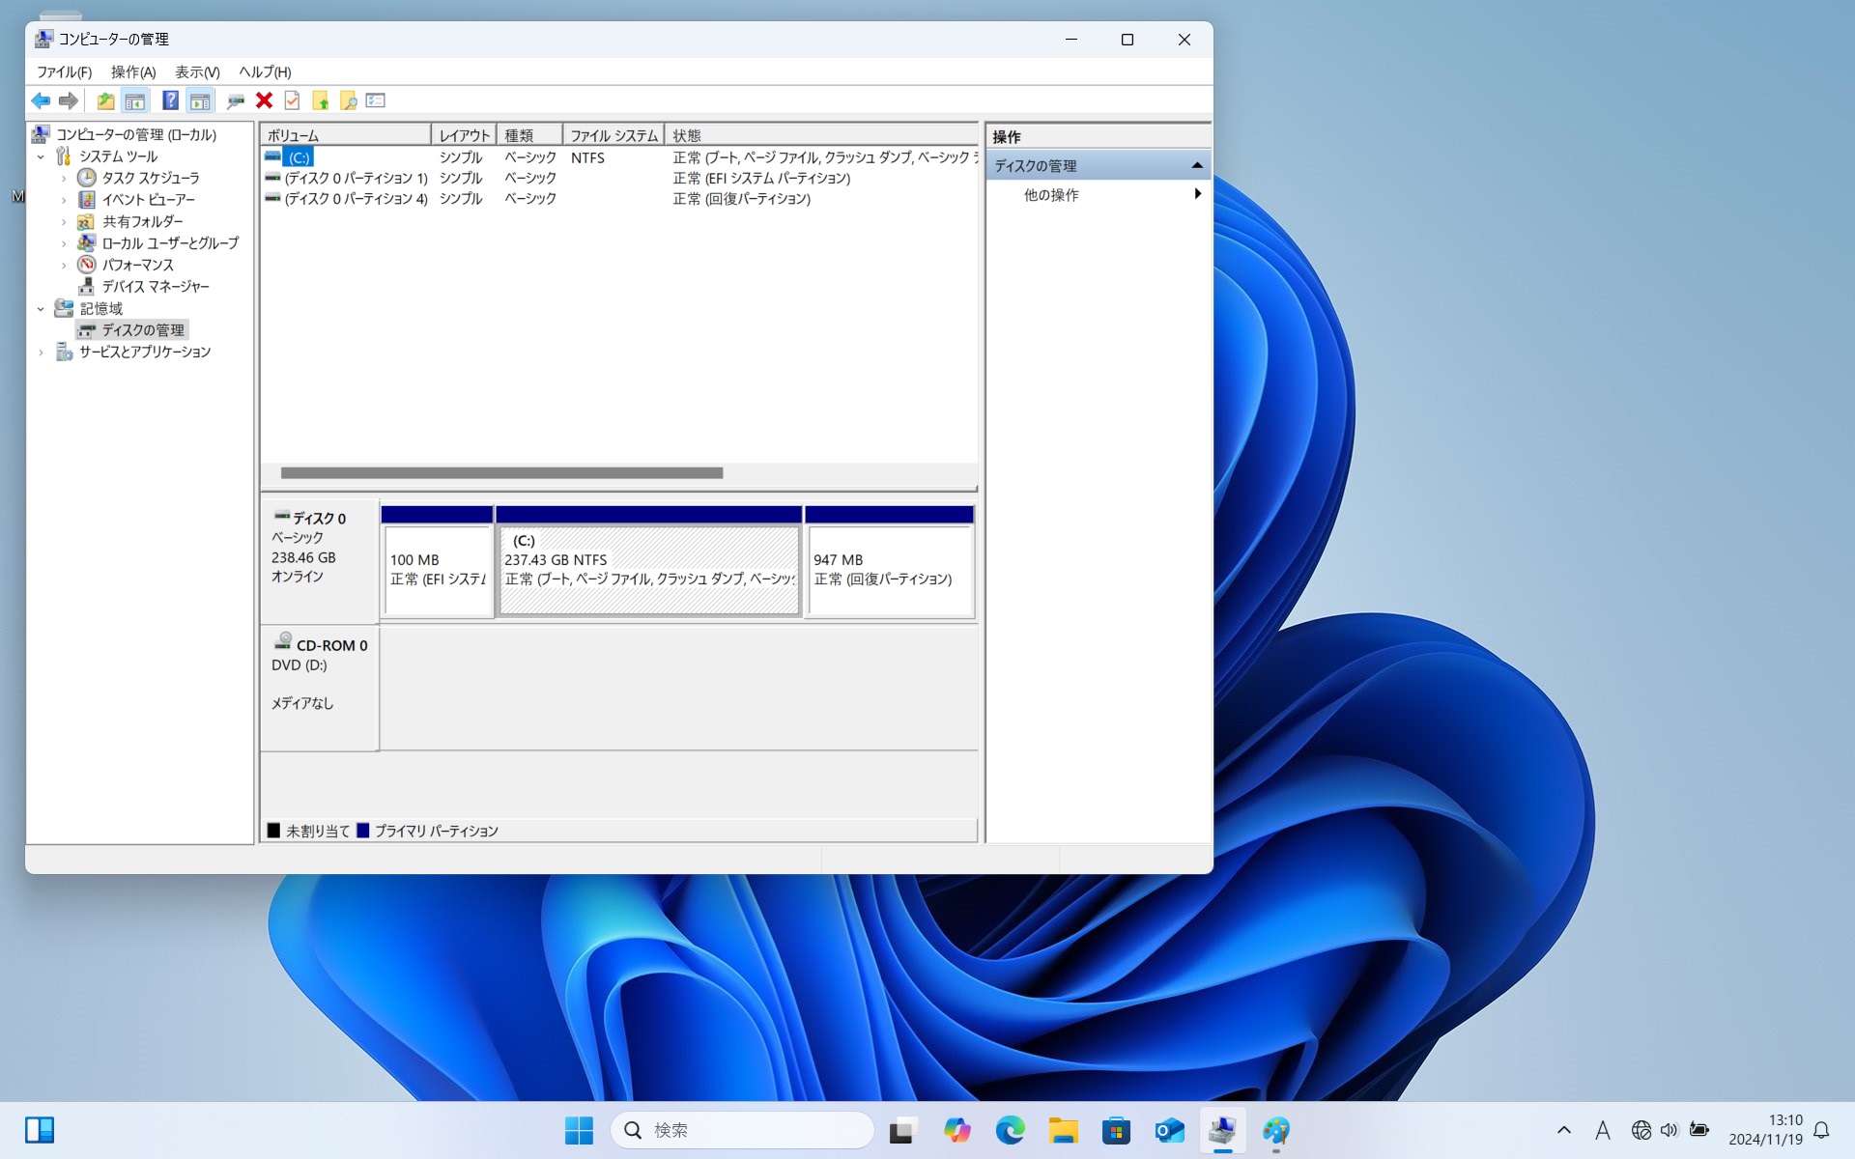Click the checkmark properties page icon
Image resolution: width=1855 pixels, height=1159 pixels.
point(292,100)
